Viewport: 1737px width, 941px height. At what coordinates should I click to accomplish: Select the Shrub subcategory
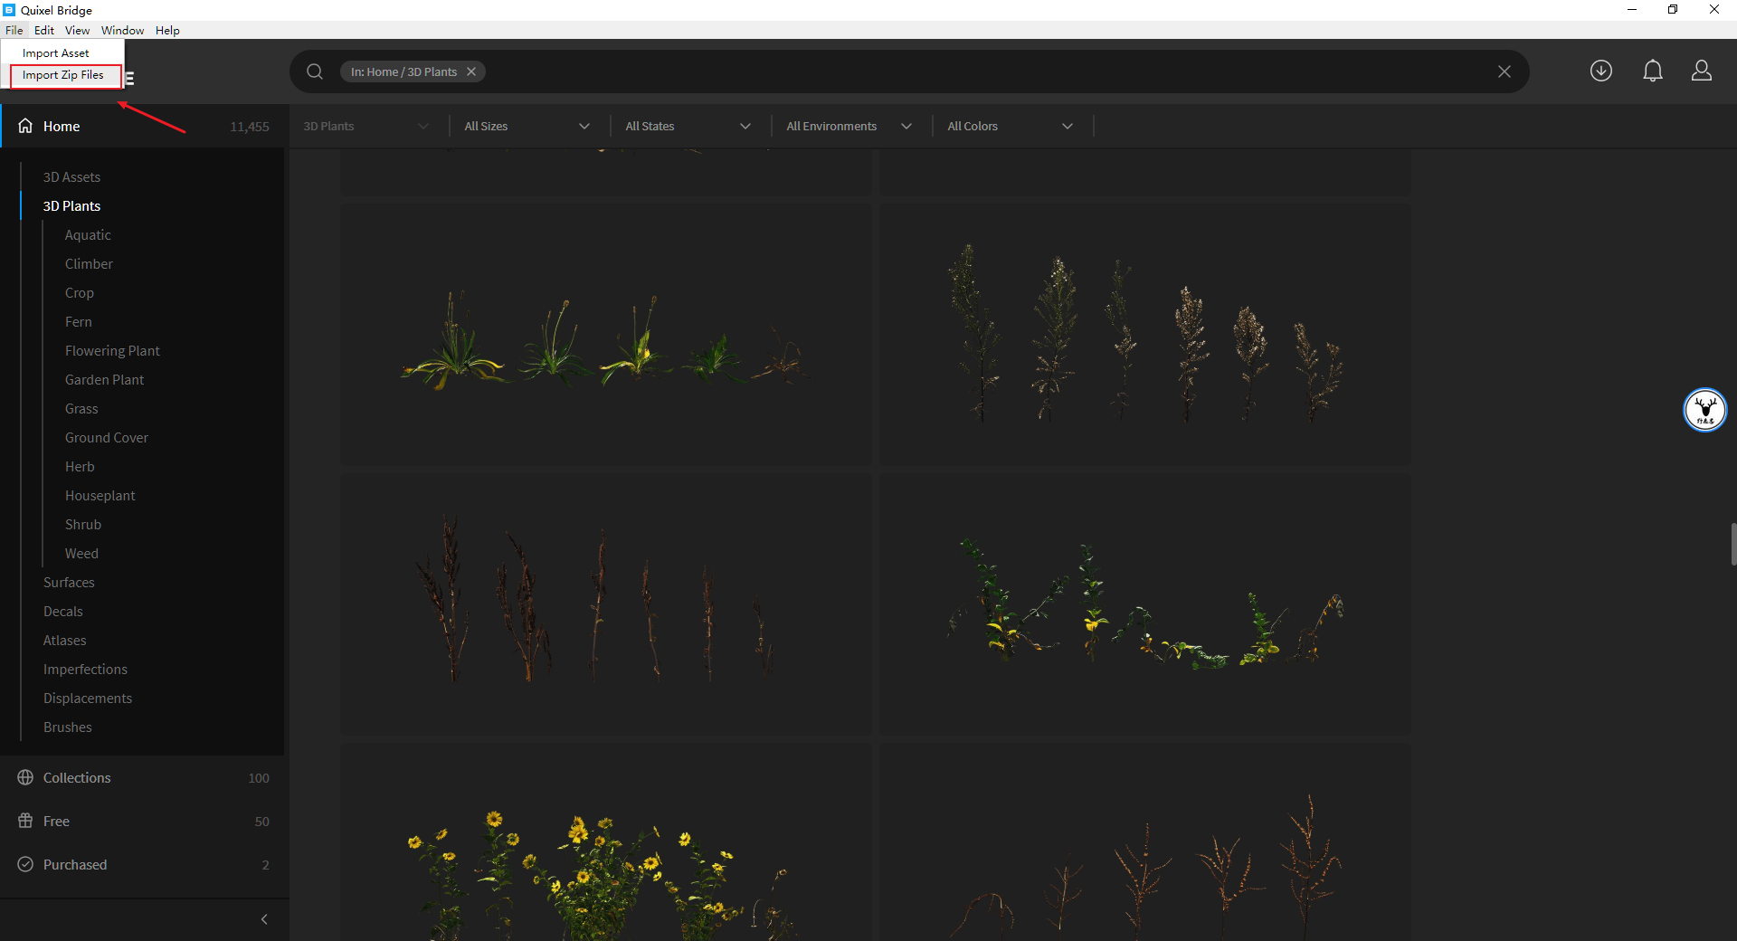83,525
